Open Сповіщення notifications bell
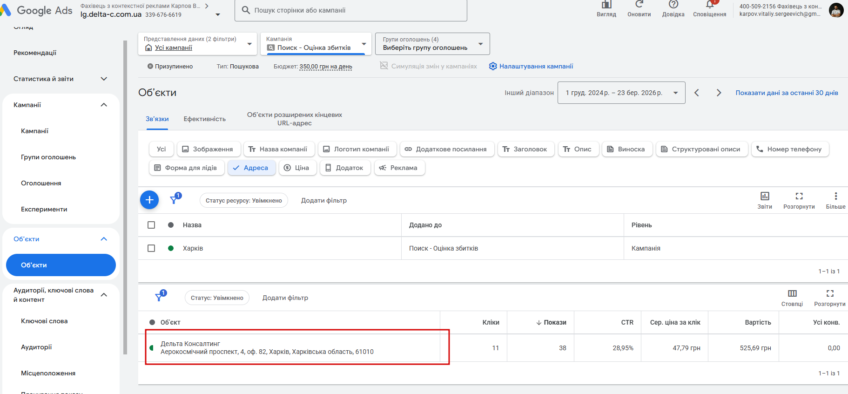The image size is (848, 394). 709,5
